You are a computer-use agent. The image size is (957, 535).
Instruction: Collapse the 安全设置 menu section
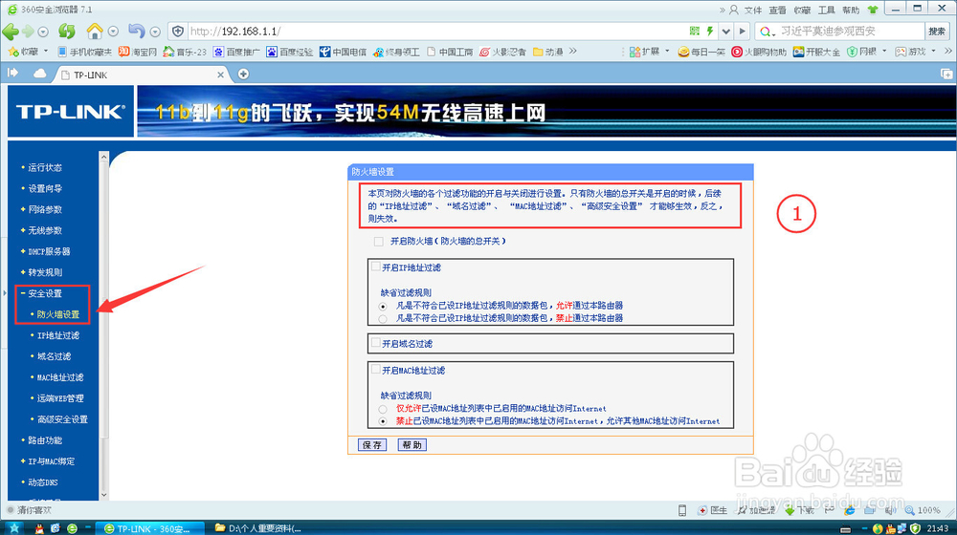tap(45, 293)
